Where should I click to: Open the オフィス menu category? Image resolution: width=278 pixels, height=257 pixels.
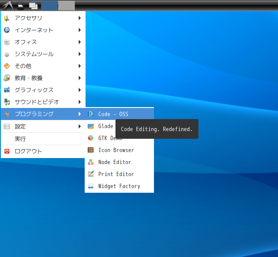(26, 42)
